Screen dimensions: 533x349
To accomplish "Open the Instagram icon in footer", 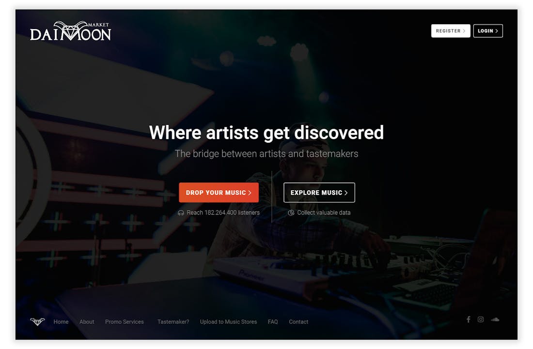I will pyautogui.click(x=481, y=319).
